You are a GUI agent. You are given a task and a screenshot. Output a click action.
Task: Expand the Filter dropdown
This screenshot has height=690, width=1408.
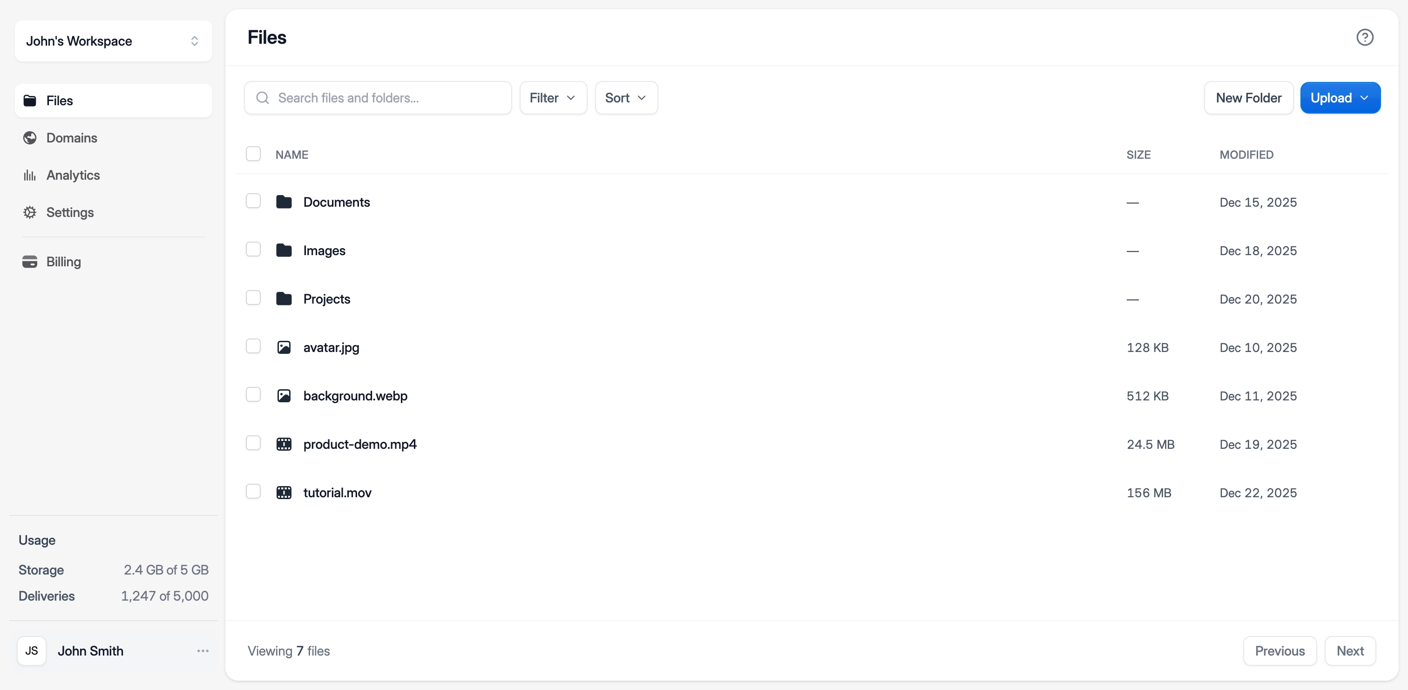(x=553, y=98)
